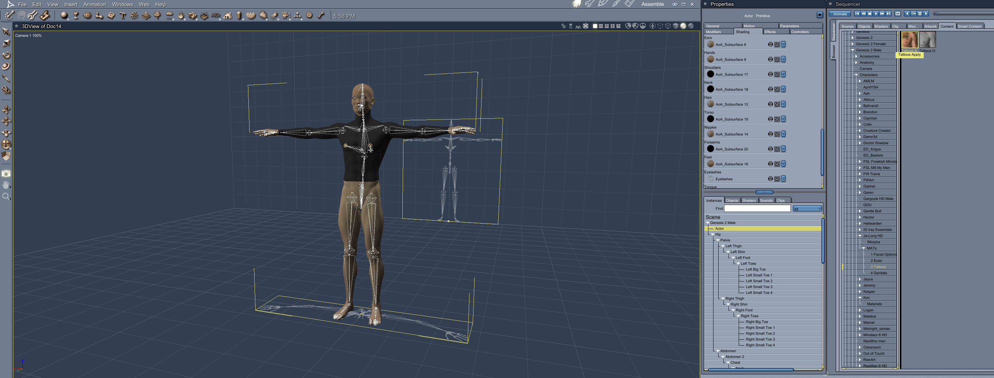This screenshot has height=378, width=994.
Task: Click the Animate button
Action: 840,14
